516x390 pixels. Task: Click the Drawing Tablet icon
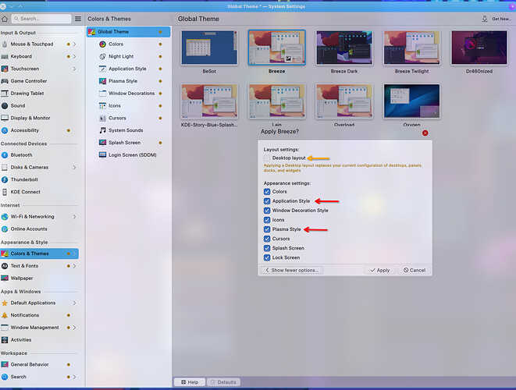5,94
